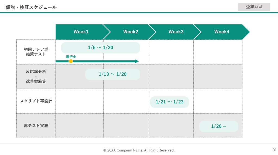
Task: Select the 1/13 ～ 1/20 schedule bar
Action: click(112, 74)
